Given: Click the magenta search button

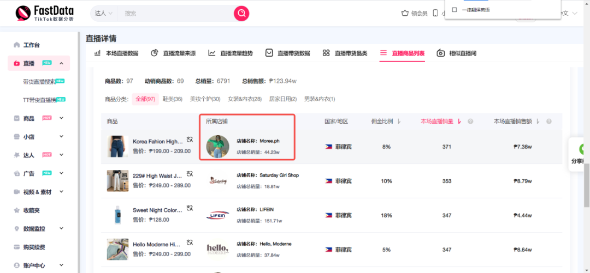Looking at the screenshot, I should tap(241, 14).
